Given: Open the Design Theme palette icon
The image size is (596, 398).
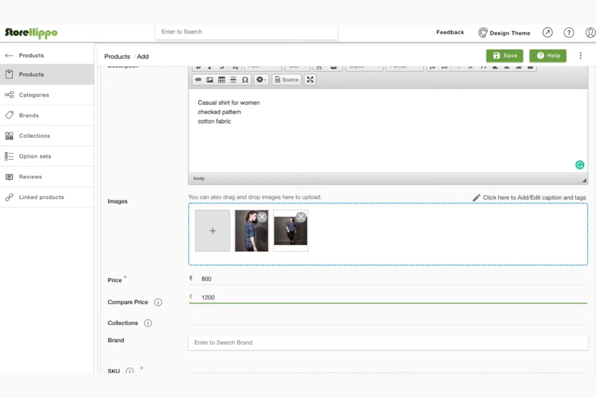Looking at the screenshot, I should [x=483, y=33].
